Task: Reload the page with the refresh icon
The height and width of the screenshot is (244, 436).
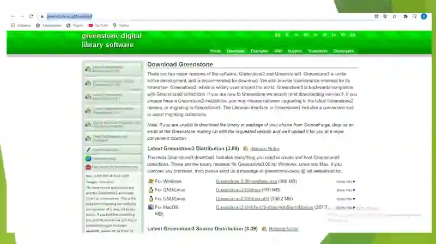Action: point(31,16)
